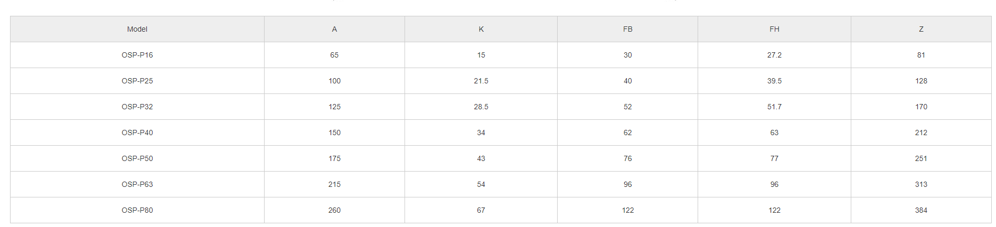Click the A column header
The height and width of the screenshot is (227, 996).
[x=334, y=29]
